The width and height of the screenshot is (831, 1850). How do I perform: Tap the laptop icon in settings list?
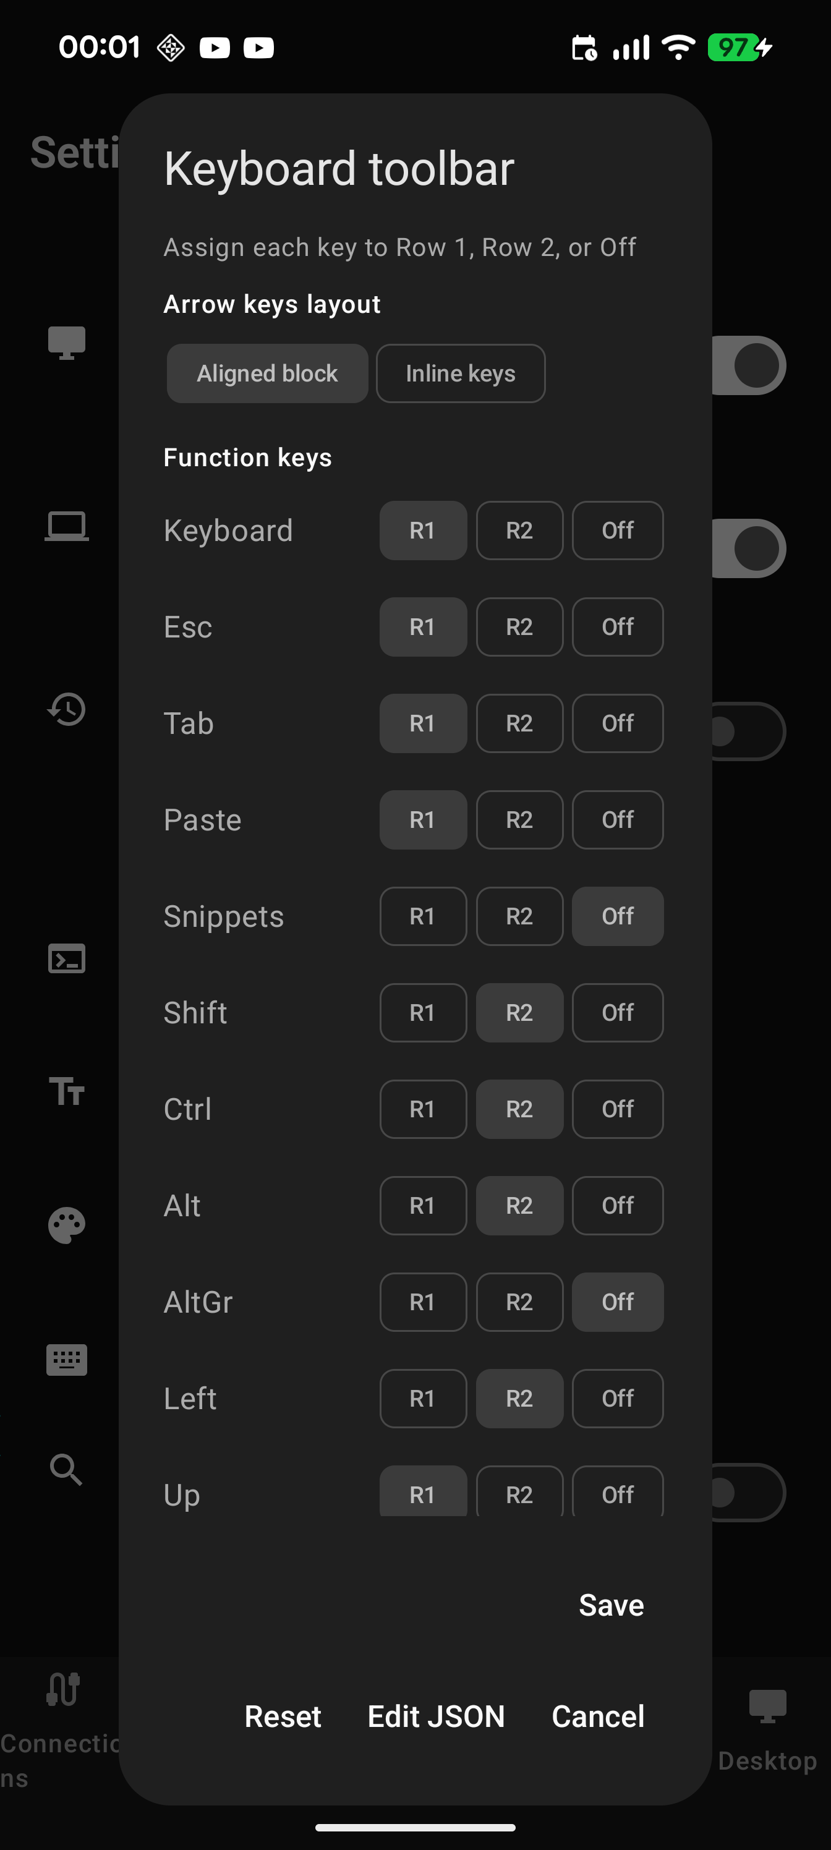click(x=66, y=526)
